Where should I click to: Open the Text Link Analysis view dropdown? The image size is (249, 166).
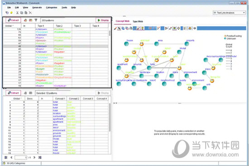230,13
